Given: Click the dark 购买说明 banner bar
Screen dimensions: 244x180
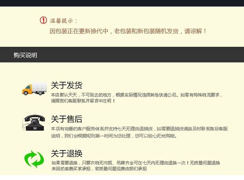Looking at the screenshot, I should pos(122,55).
